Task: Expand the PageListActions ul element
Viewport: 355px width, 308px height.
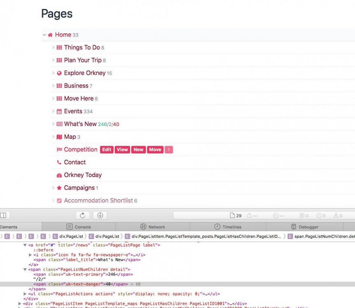Action: [25, 293]
